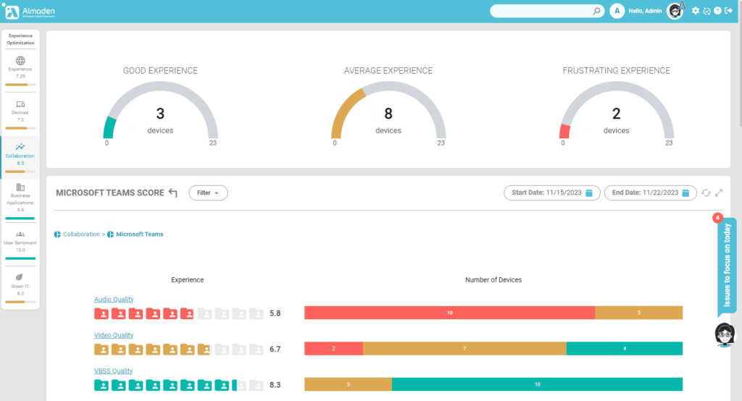The height and width of the screenshot is (401, 742).
Task: Open the Admin avatar circle
Action: pyautogui.click(x=617, y=11)
